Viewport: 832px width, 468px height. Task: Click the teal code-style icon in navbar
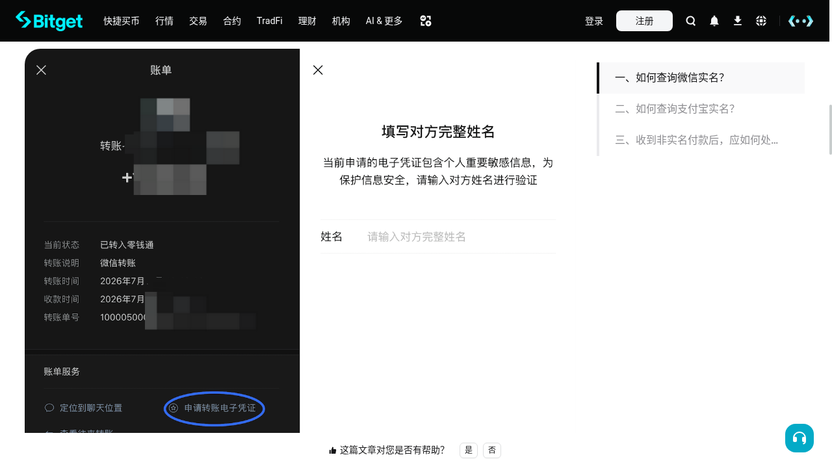[x=801, y=21]
